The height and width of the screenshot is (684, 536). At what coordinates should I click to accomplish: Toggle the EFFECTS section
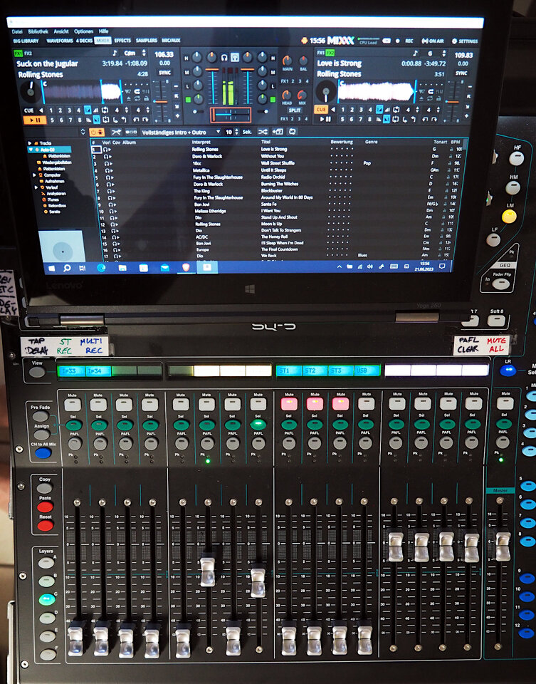tap(122, 41)
